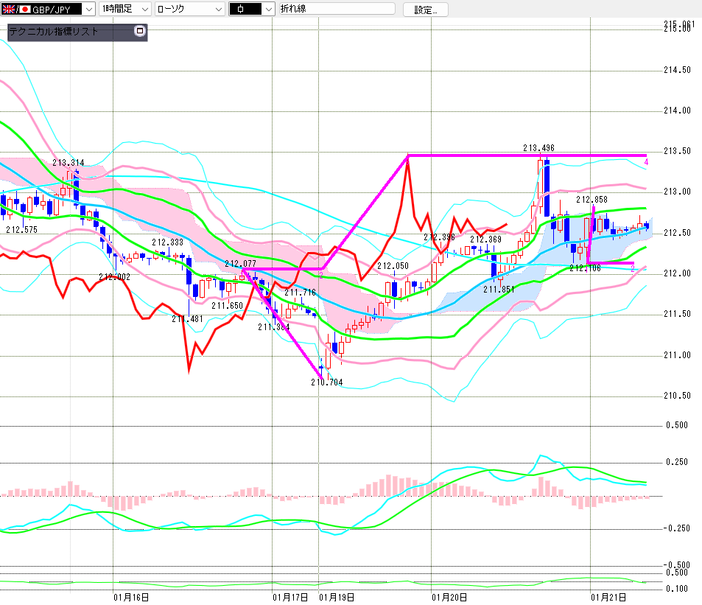
Task: Select the 01月20日 date marker on axis
Action: [x=449, y=596]
